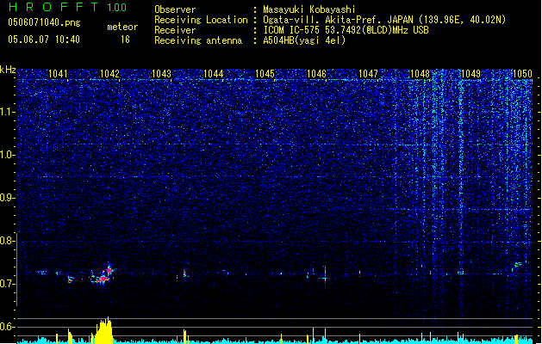542x344 pixels.
Task: Click the meteor echo just after 1043
Action: click(184, 273)
